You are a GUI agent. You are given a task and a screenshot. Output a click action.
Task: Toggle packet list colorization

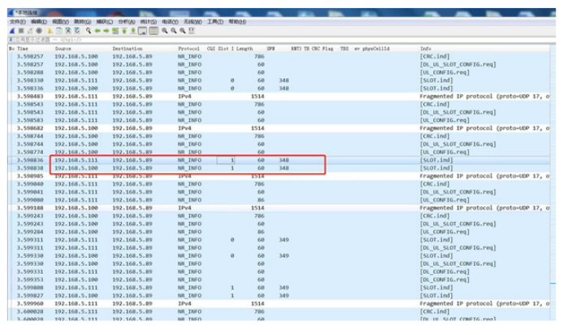click(153, 30)
